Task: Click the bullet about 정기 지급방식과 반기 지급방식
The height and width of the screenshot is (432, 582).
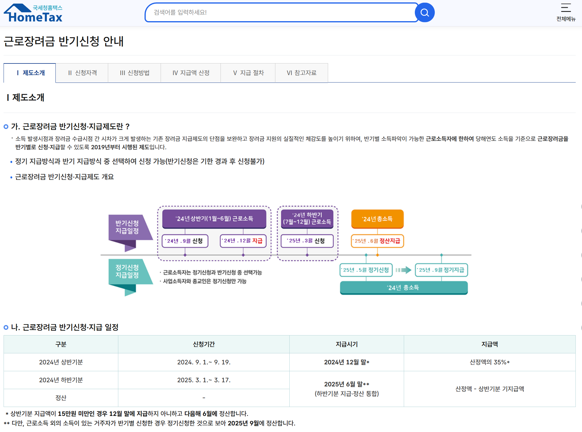Action: pyautogui.click(x=140, y=161)
